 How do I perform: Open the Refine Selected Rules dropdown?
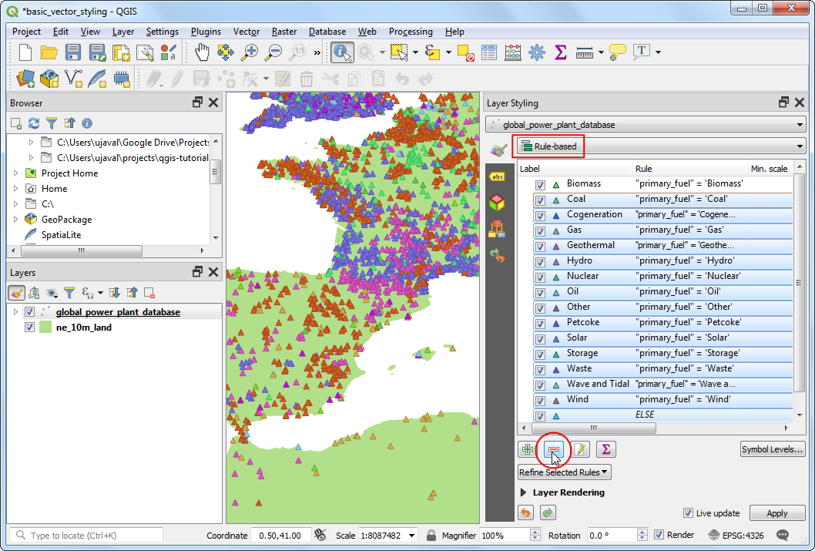tap(565, 472)
